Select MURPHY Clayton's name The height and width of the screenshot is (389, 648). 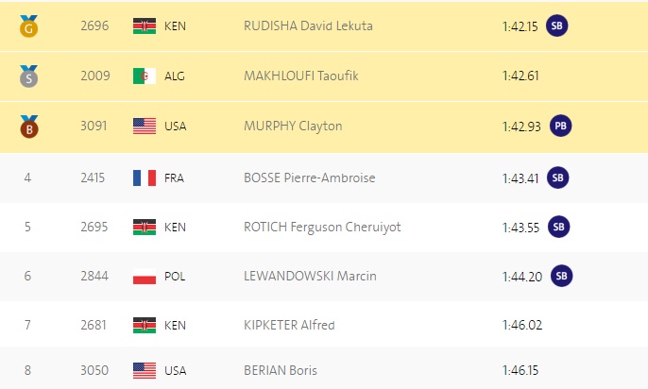293,126
